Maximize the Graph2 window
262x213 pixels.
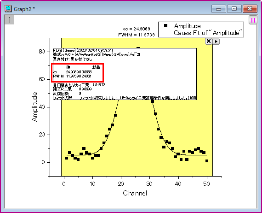(234, 9)
